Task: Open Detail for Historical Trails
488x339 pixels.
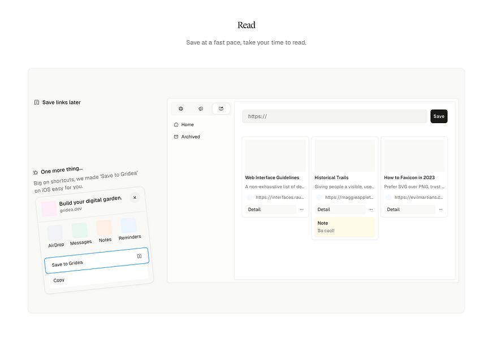Action: [340, 209]
